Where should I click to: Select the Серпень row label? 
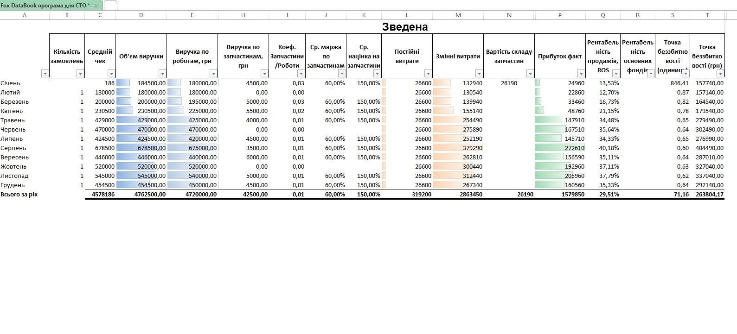13,148
